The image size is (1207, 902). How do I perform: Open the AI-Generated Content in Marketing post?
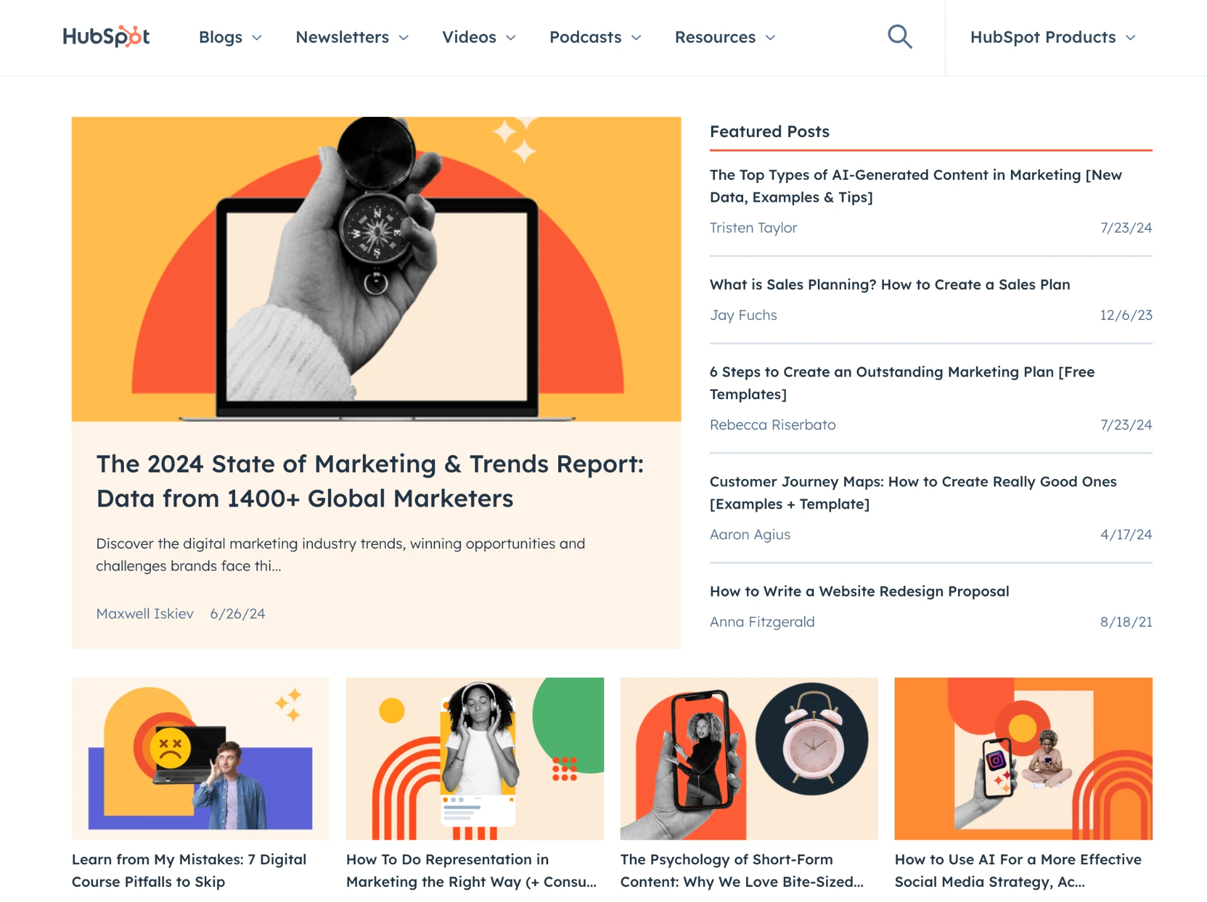point(915,185)
